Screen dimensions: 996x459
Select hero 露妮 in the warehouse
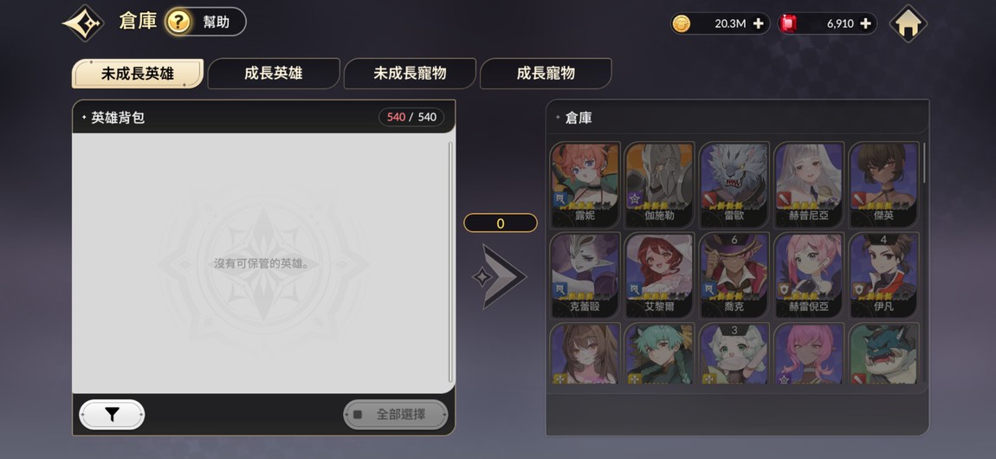[585, 184]
